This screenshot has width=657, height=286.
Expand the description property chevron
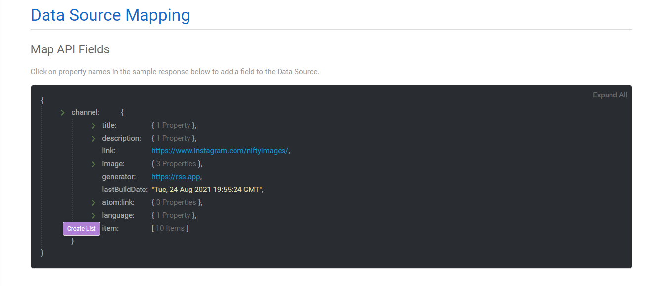pyautogui.click(x=93, y=139)
